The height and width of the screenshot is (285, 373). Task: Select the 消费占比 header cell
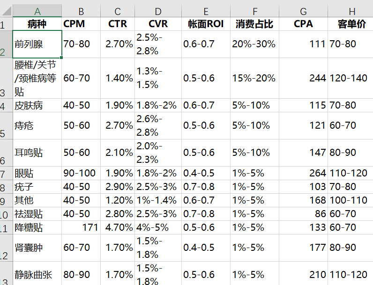click(x=254, y=24)
